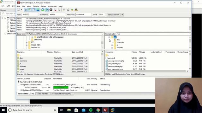This screenshot has width=202, height=113.
Task: Open the Bookmarks menu
Action: [52, 6]
